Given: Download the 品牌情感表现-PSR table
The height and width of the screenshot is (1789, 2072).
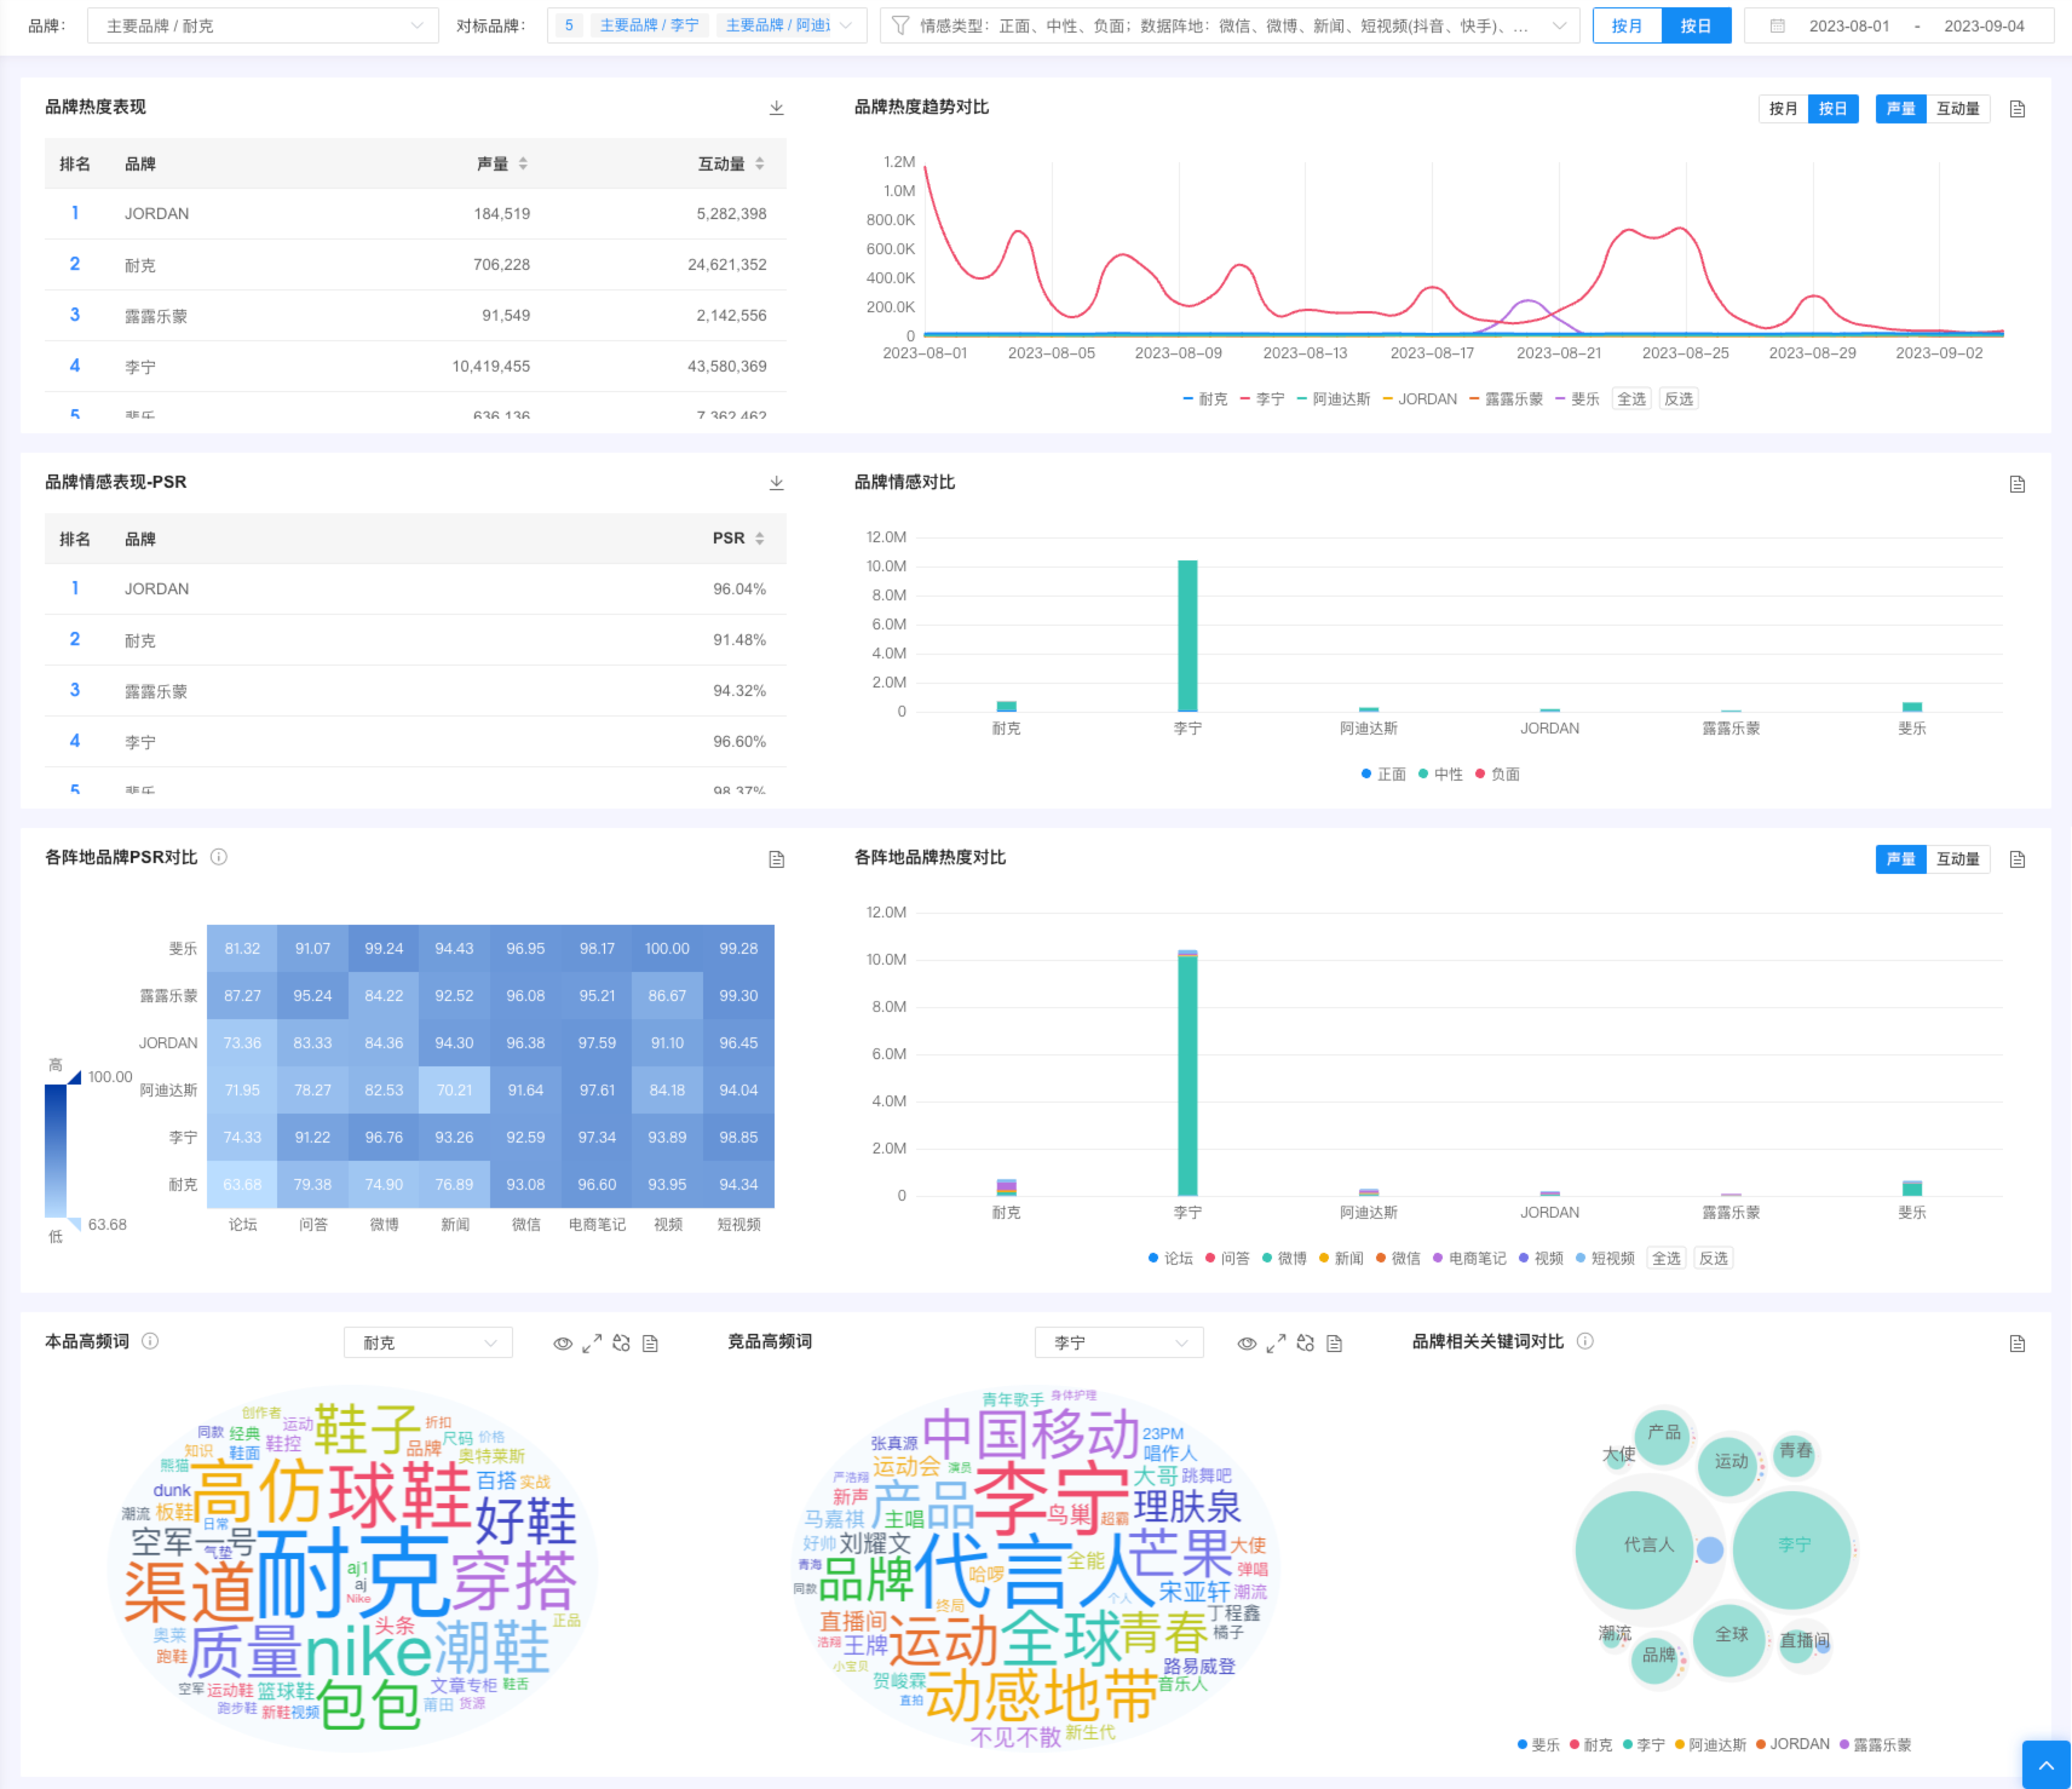Looking at the screenshot, I should pos(776,483).
